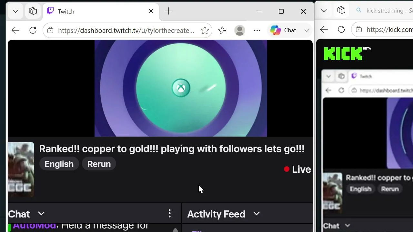Click the green Kick Beta logo
Screen dimensions: 413x232
tap(347, 53)
